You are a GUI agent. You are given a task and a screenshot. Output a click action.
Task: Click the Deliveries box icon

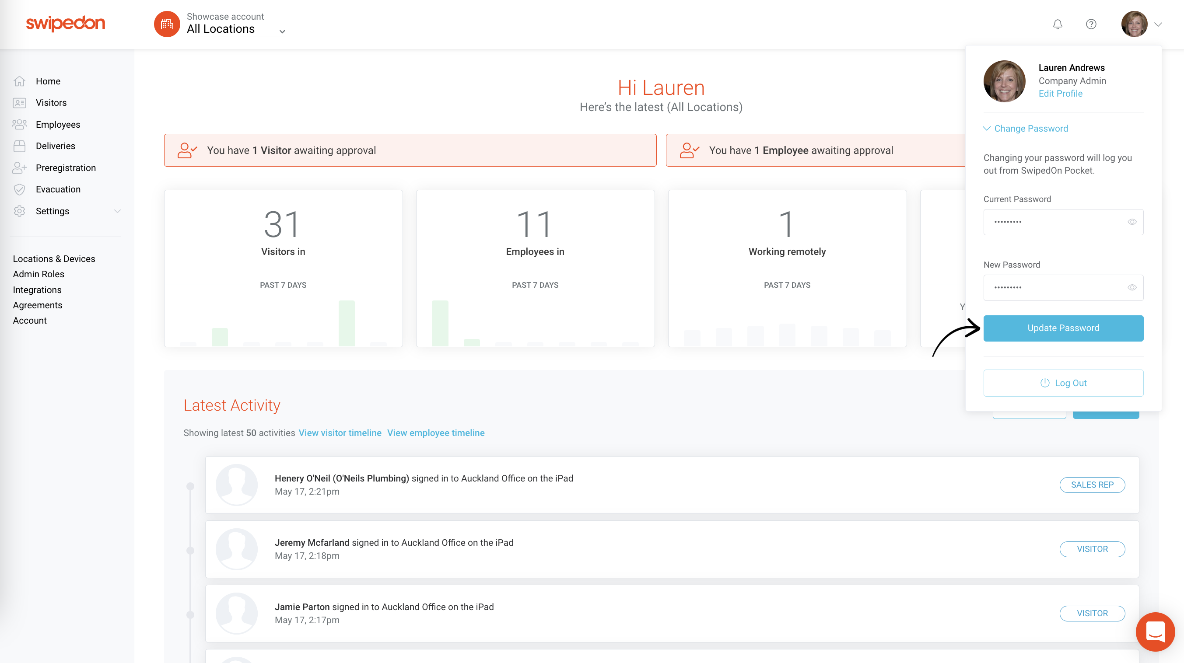[19, 146]
